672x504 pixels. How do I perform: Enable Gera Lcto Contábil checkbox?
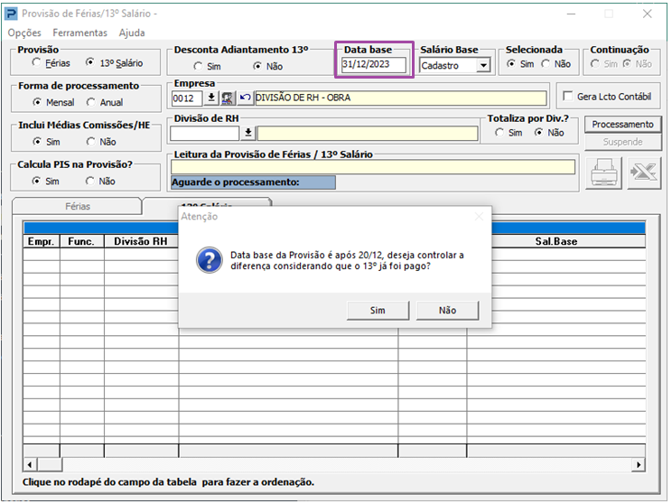568,97
